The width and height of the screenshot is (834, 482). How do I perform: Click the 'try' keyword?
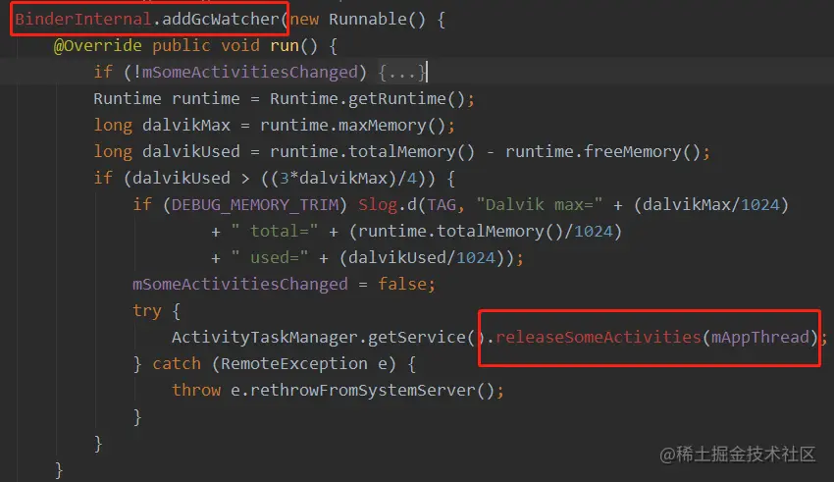click(147, 310)
